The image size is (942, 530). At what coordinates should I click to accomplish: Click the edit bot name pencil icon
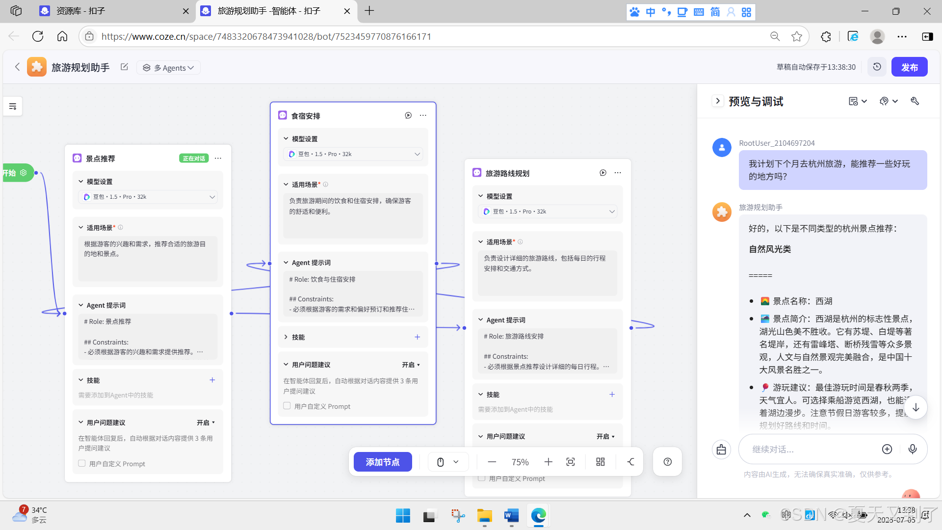point(124,67)
